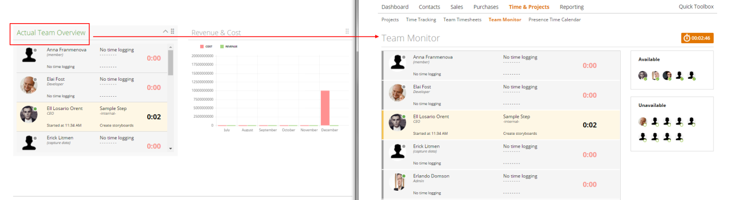The width and height of the screenshot is (733, 200).
Task: Select the Team Monitor subtab
Action: click(504, 20)
